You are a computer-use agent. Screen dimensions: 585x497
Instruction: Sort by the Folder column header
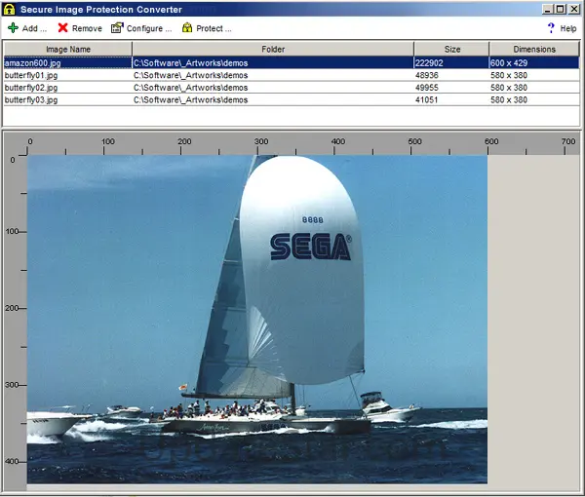[x=273, y=49]
